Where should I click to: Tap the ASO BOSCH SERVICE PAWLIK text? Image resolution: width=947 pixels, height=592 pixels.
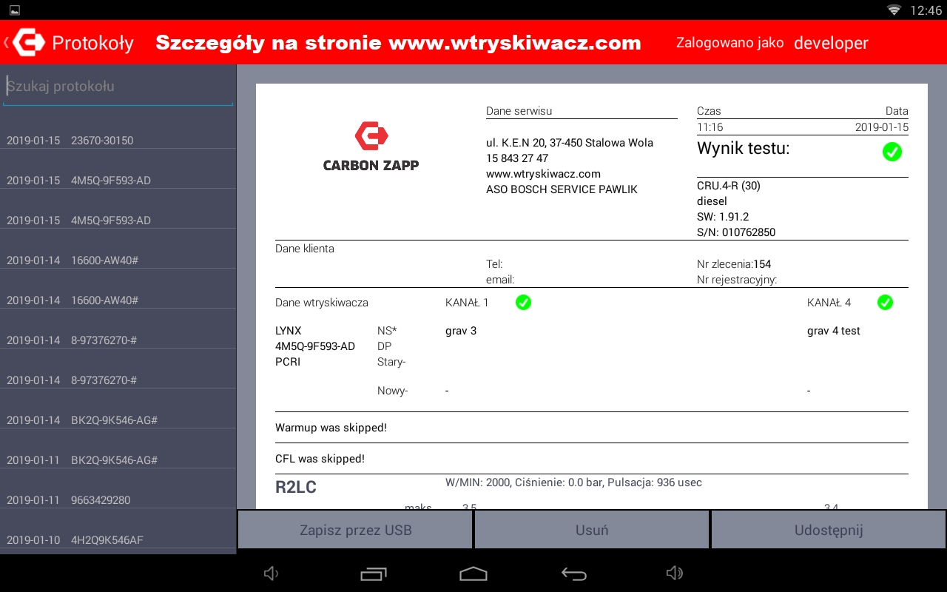(562, 189)
